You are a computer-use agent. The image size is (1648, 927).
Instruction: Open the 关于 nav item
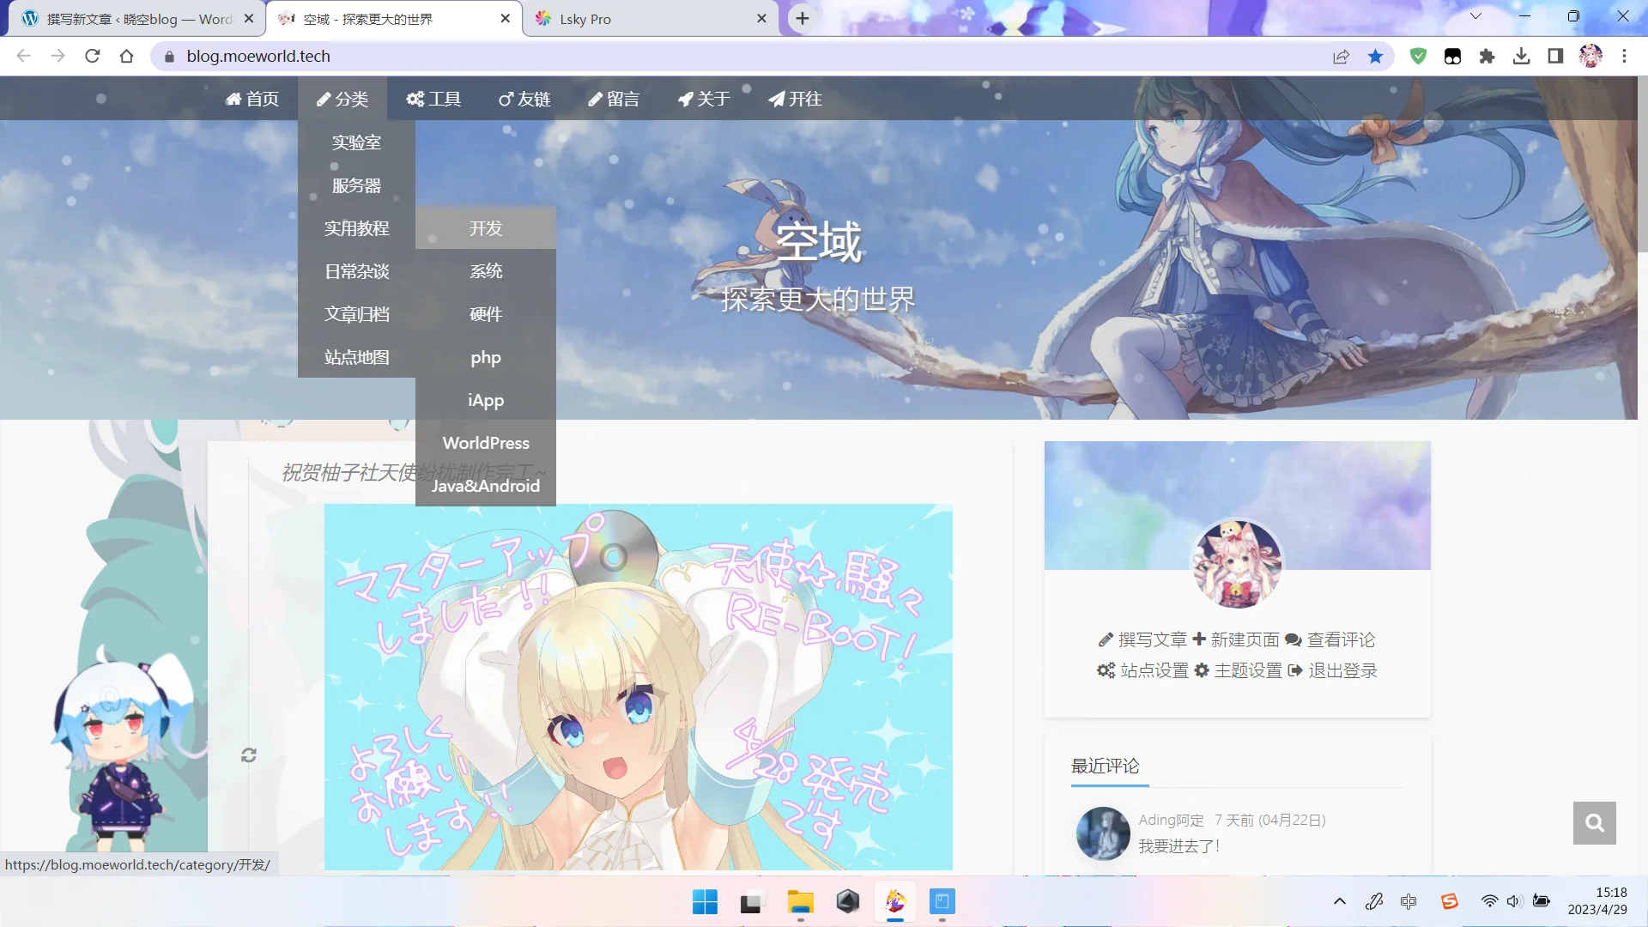704,99
